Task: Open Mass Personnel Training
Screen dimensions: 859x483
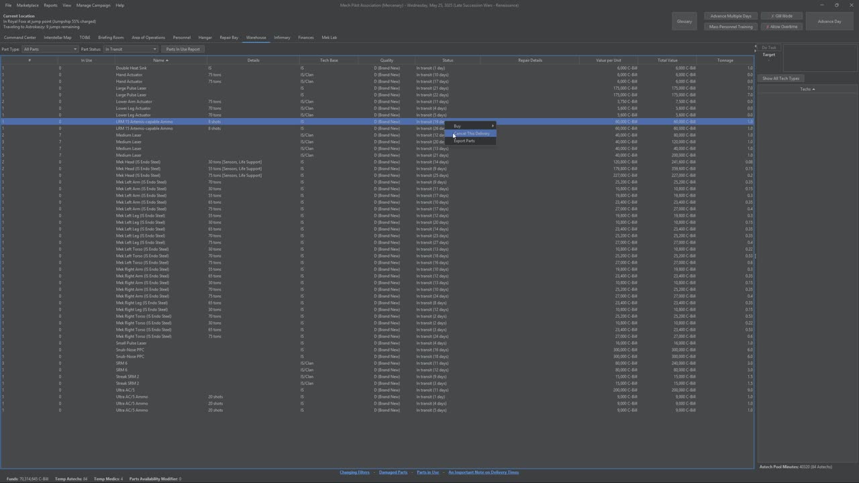Action: pyautogui.click(x=731, y=27)
